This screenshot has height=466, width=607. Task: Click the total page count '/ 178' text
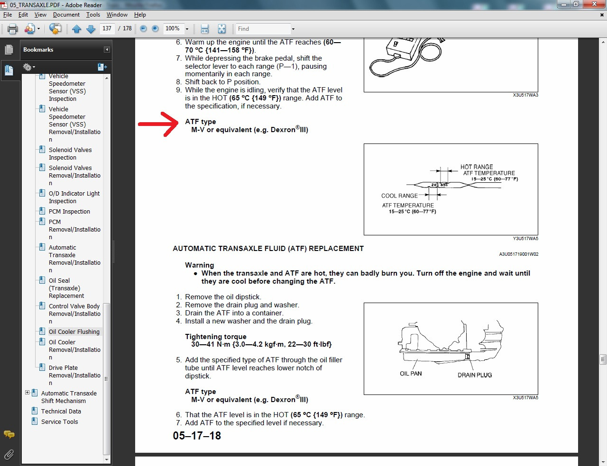tap(125, 28)
